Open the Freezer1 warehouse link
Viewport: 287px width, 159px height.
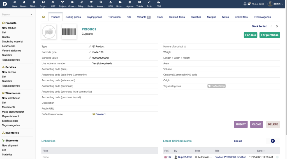(100, 114)
